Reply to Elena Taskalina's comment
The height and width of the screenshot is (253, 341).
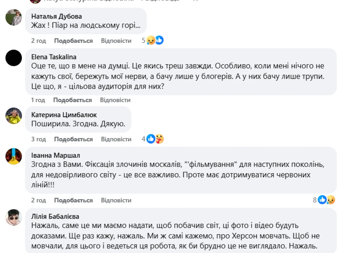coord(115,100)
